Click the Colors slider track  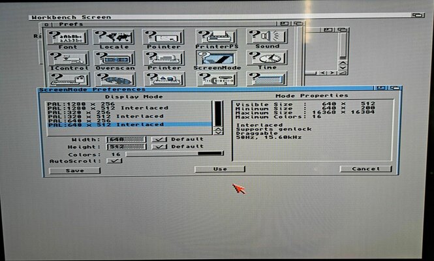(175, 153)
